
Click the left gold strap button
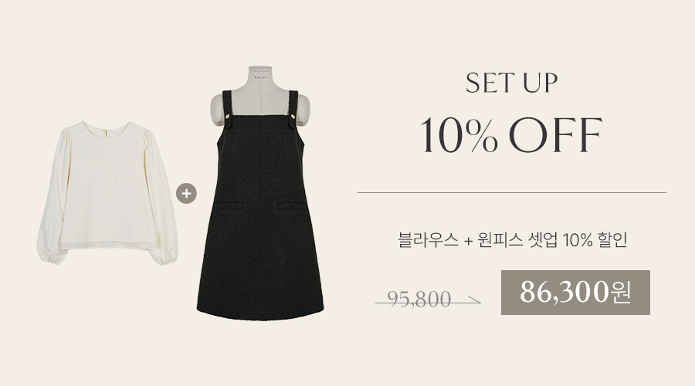point(227,117)
